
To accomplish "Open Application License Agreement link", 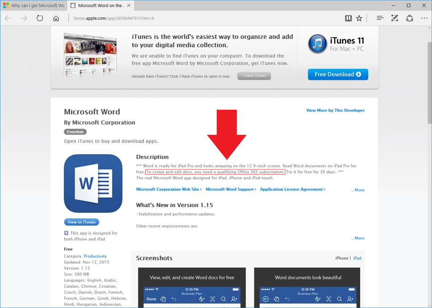I will click(293, 189).
